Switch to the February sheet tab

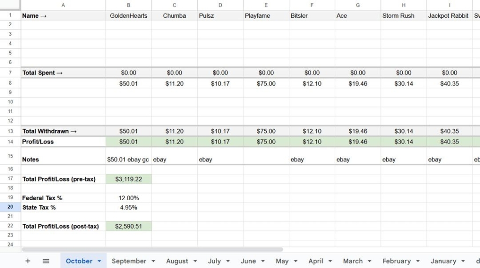click(396, 261)
